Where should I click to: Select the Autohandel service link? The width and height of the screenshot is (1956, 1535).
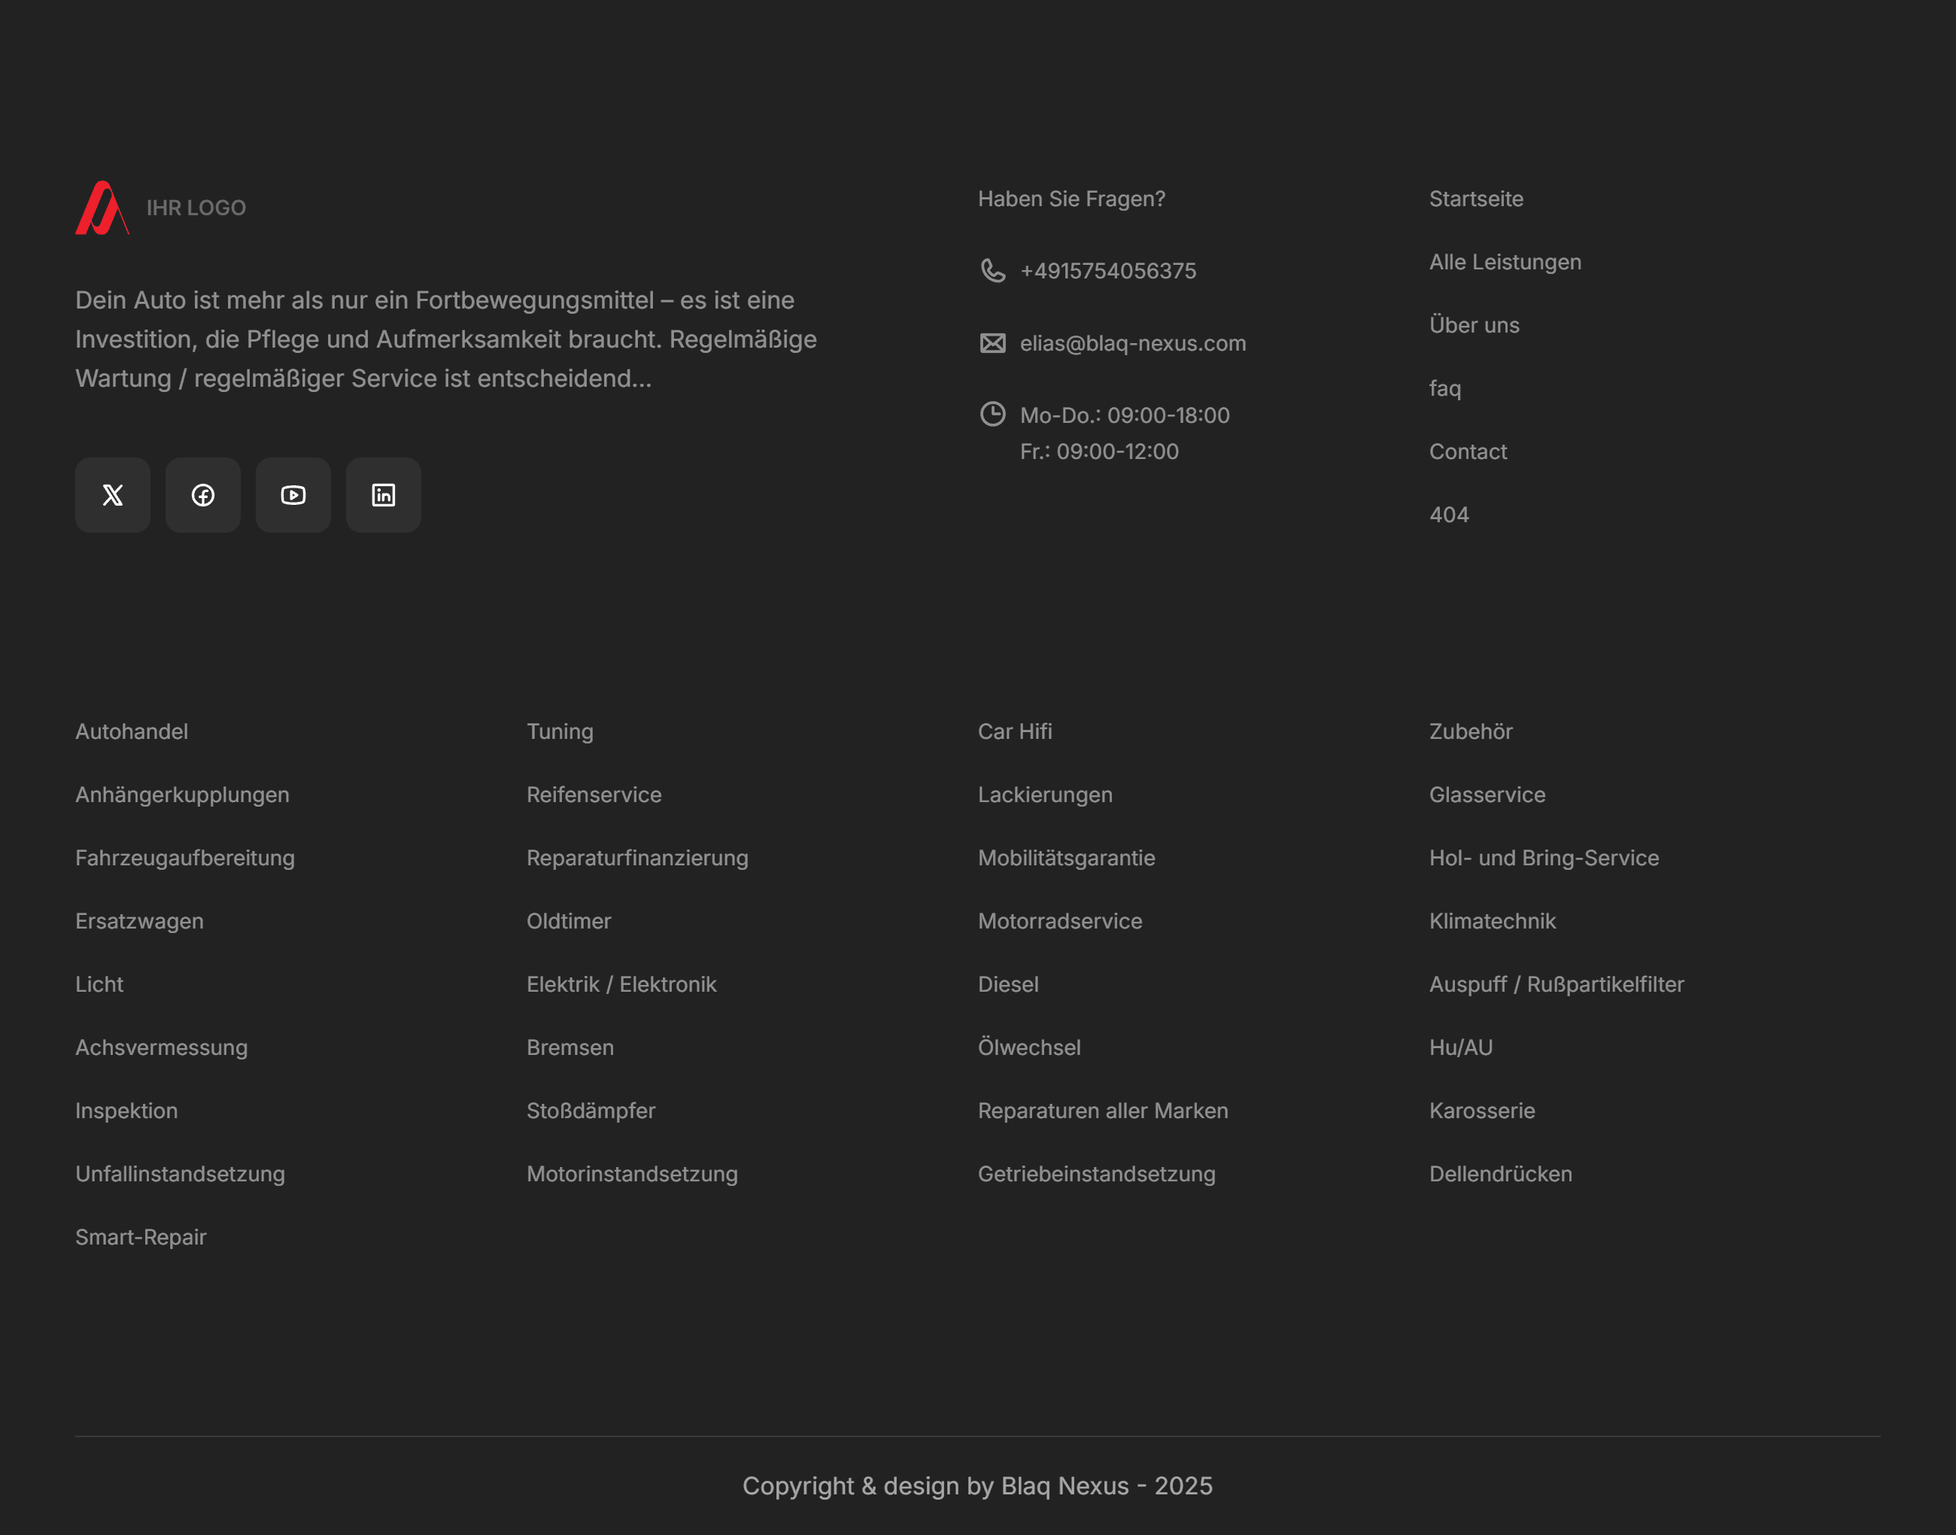coord(131,731)
